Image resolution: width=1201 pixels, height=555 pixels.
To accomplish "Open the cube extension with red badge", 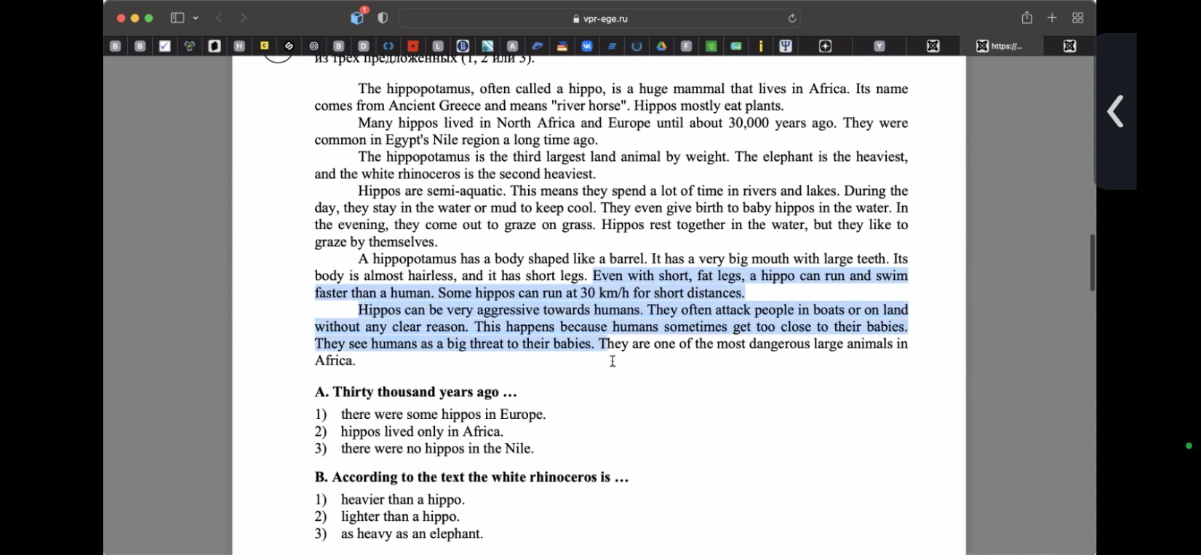I will click(x=357, y=17).
